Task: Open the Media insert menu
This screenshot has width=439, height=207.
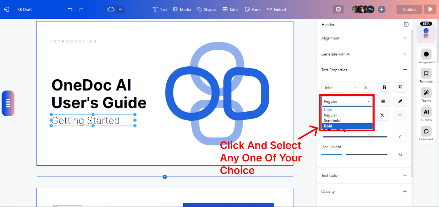Action: 182,9
